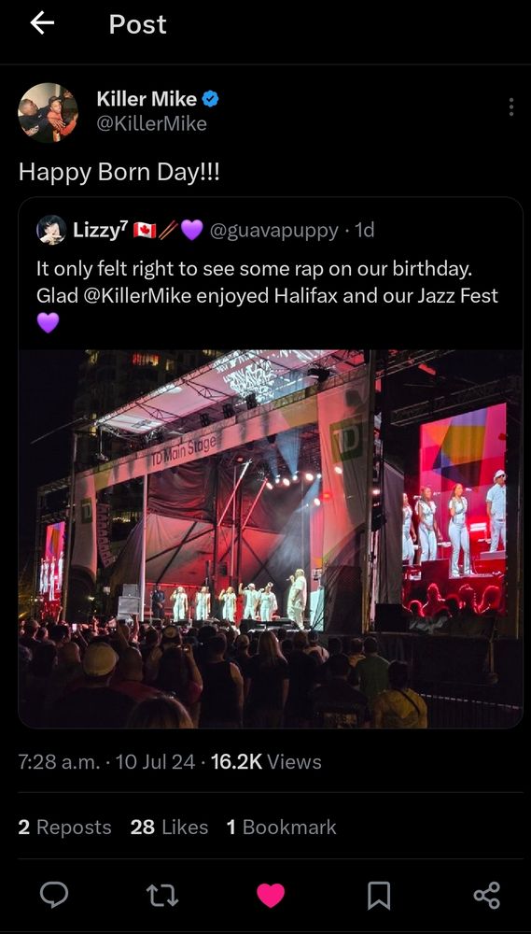Open the quoted post's 1d timestamp
Viewport: 531px width, 934px height.
pos(364,230)
